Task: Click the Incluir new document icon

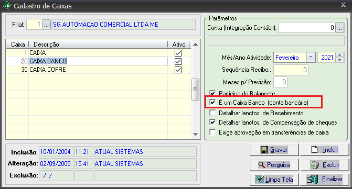Action: tap(315, 149)
